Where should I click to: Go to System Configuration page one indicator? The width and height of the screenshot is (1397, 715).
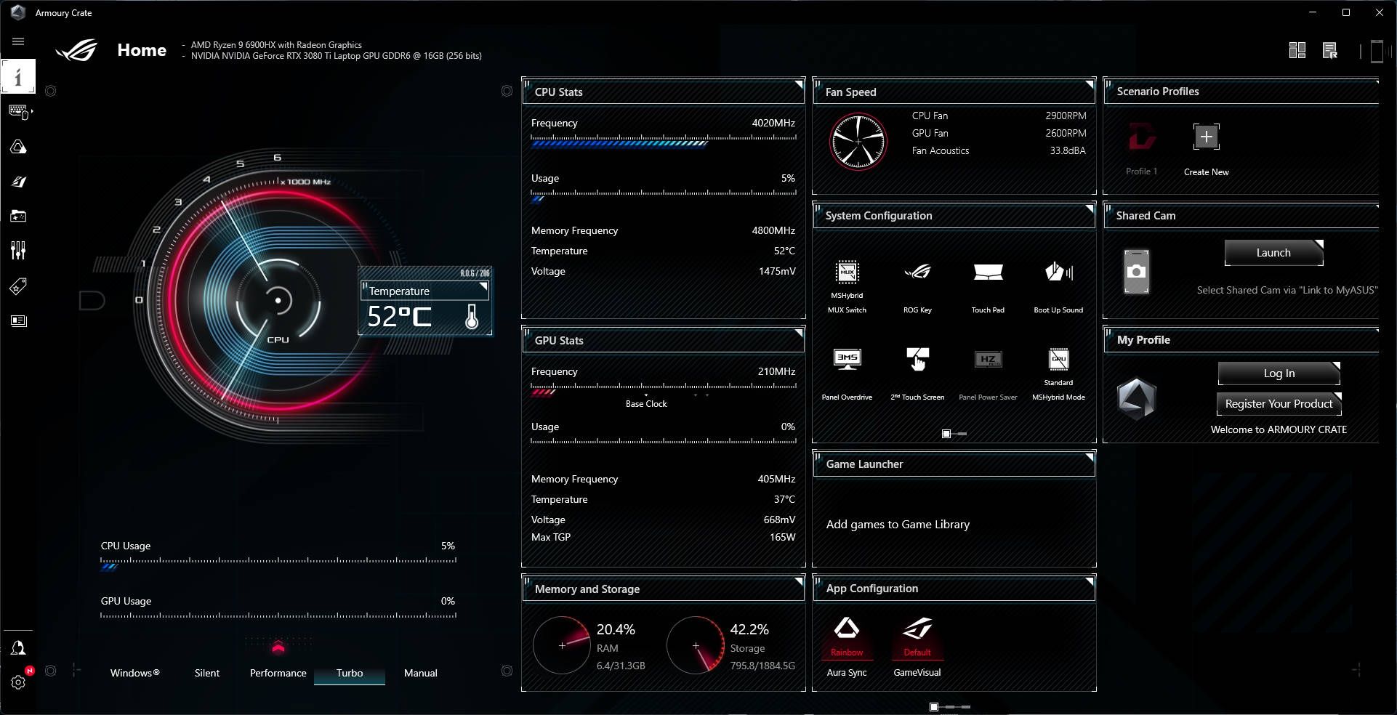[946, 434]
